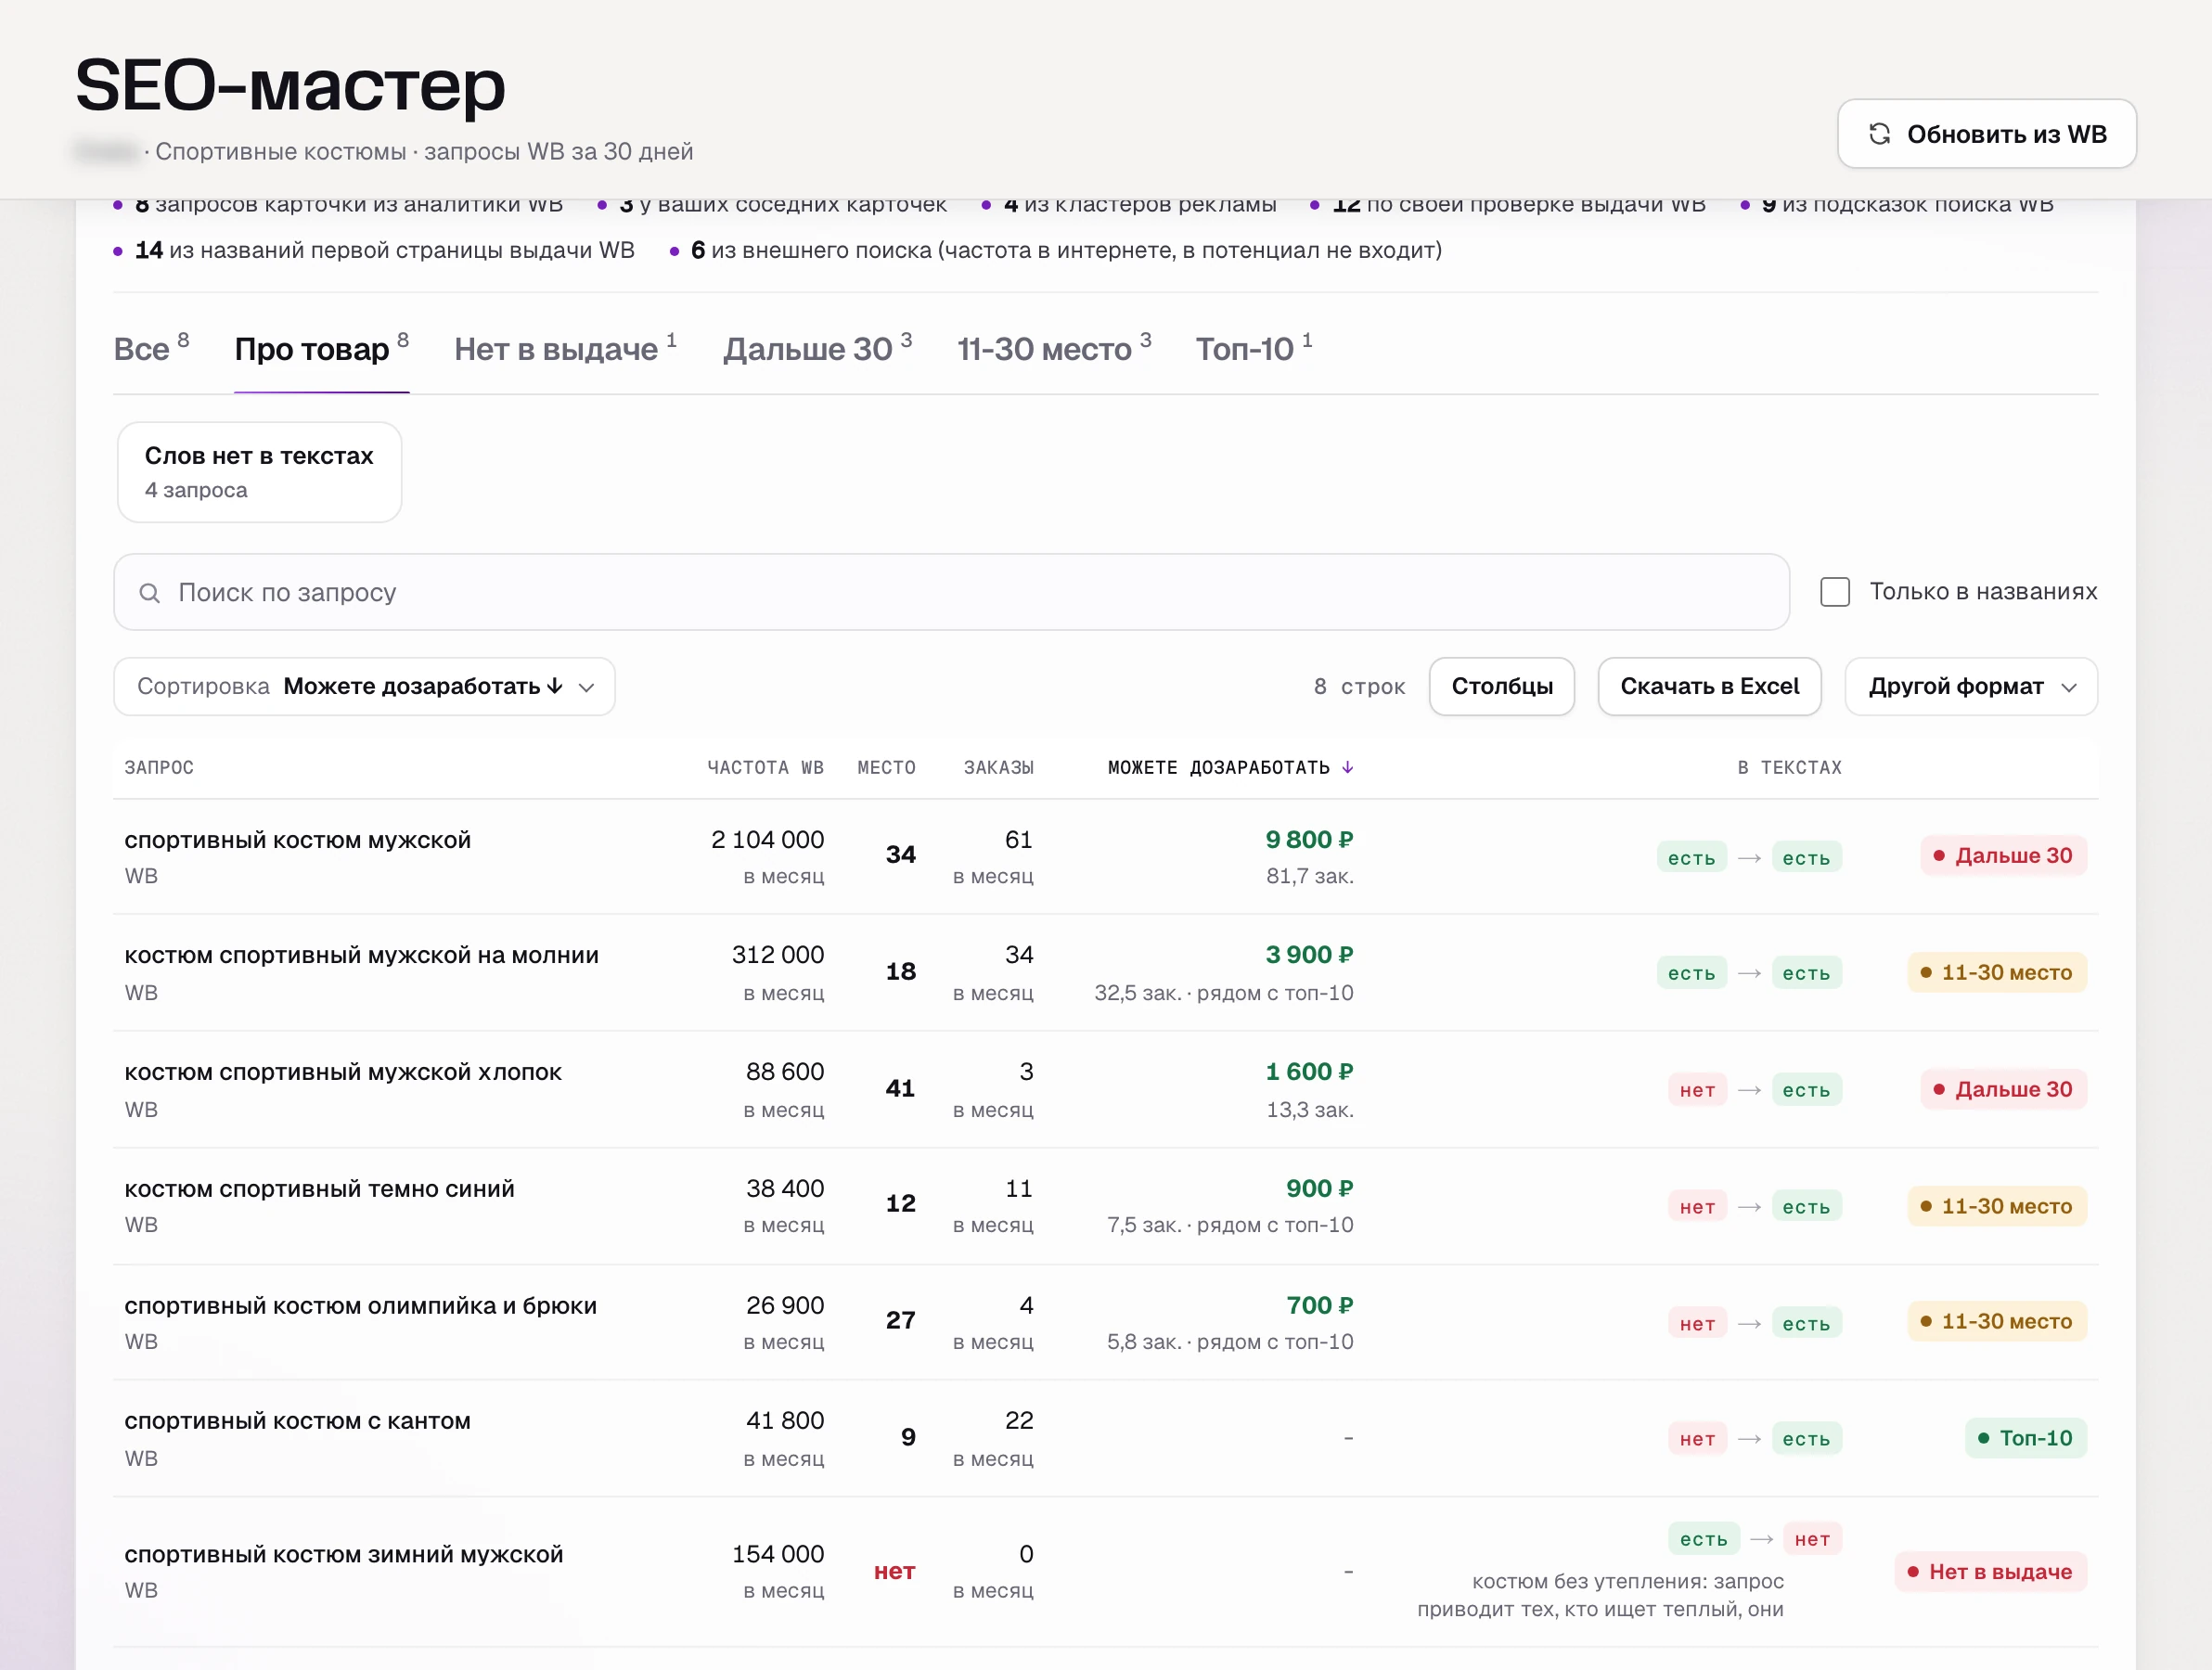Click query спортивный костюм с кантом
Image resolution: width=2212 pixels, height=1670 pixels.
tap(297, 1421)
